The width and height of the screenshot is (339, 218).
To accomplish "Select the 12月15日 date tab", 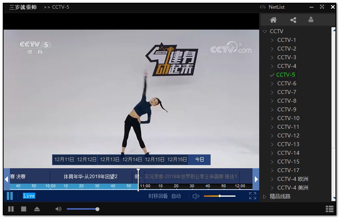I will pyautogui.click(x=154, y=160).
